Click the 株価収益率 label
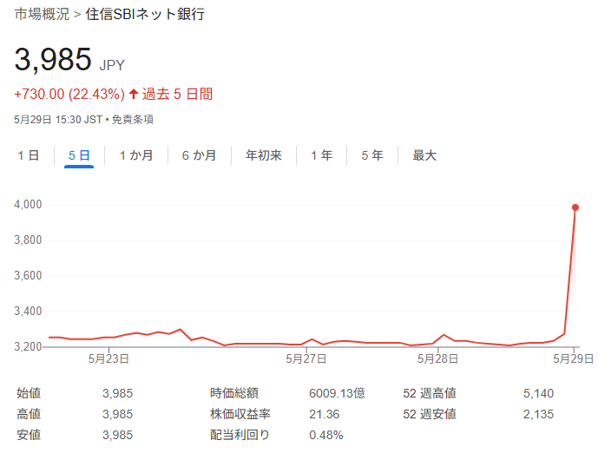The width and height of the screenshot is (598, 460). click(240, 414)
